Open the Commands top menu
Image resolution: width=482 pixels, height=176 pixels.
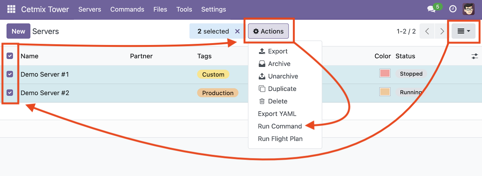pos(127,9)
